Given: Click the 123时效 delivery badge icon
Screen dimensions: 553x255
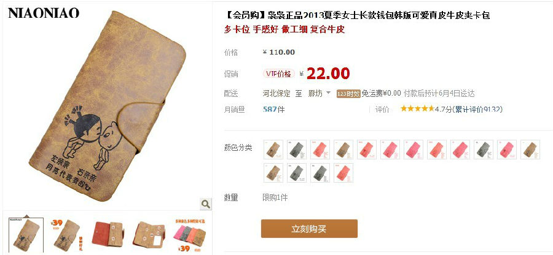Looking at the screenshot, I should [348, 94].
